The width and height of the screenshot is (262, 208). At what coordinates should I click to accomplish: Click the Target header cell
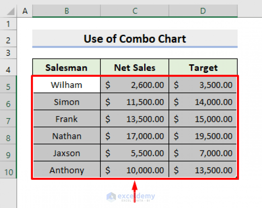(203, 68)
